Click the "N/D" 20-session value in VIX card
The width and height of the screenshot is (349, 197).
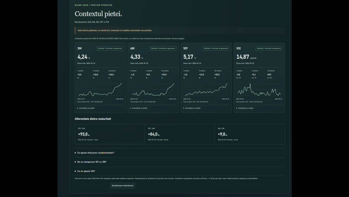click(269, 75)
